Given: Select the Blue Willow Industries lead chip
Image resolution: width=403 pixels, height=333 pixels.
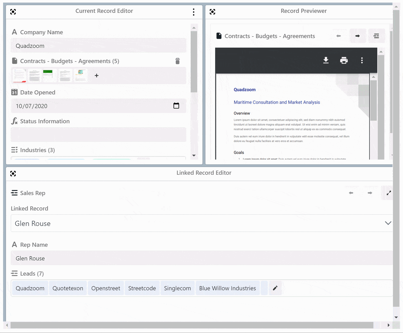Looking at the screenshot, I should tap(227, 288).
